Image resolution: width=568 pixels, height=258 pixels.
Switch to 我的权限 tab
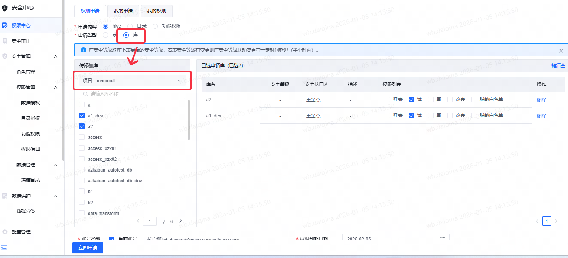click(156, 11)
